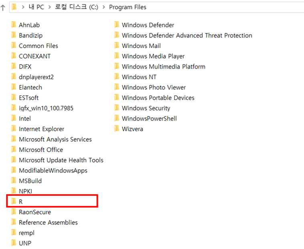Click the Wizvera folder name
This screenshot has height=249, width=304.
132,129
